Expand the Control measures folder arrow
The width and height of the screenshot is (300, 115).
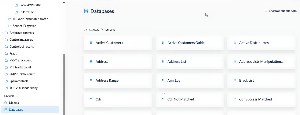tap(3, 40)
